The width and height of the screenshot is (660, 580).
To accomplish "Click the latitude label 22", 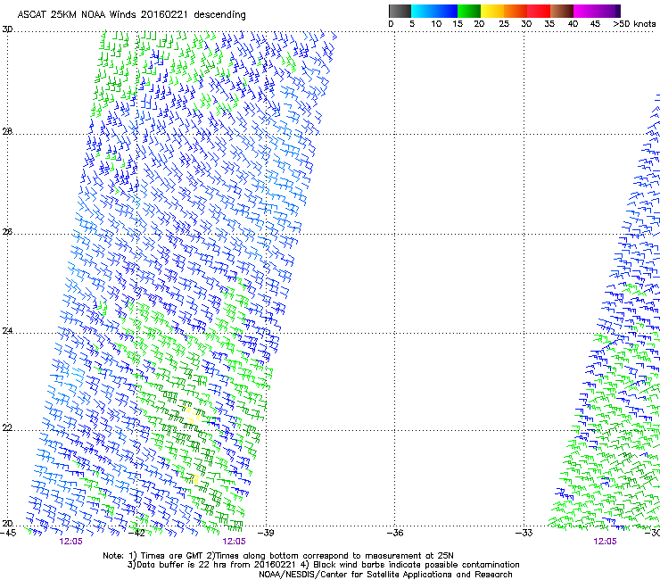I will (x=7, y=428).
